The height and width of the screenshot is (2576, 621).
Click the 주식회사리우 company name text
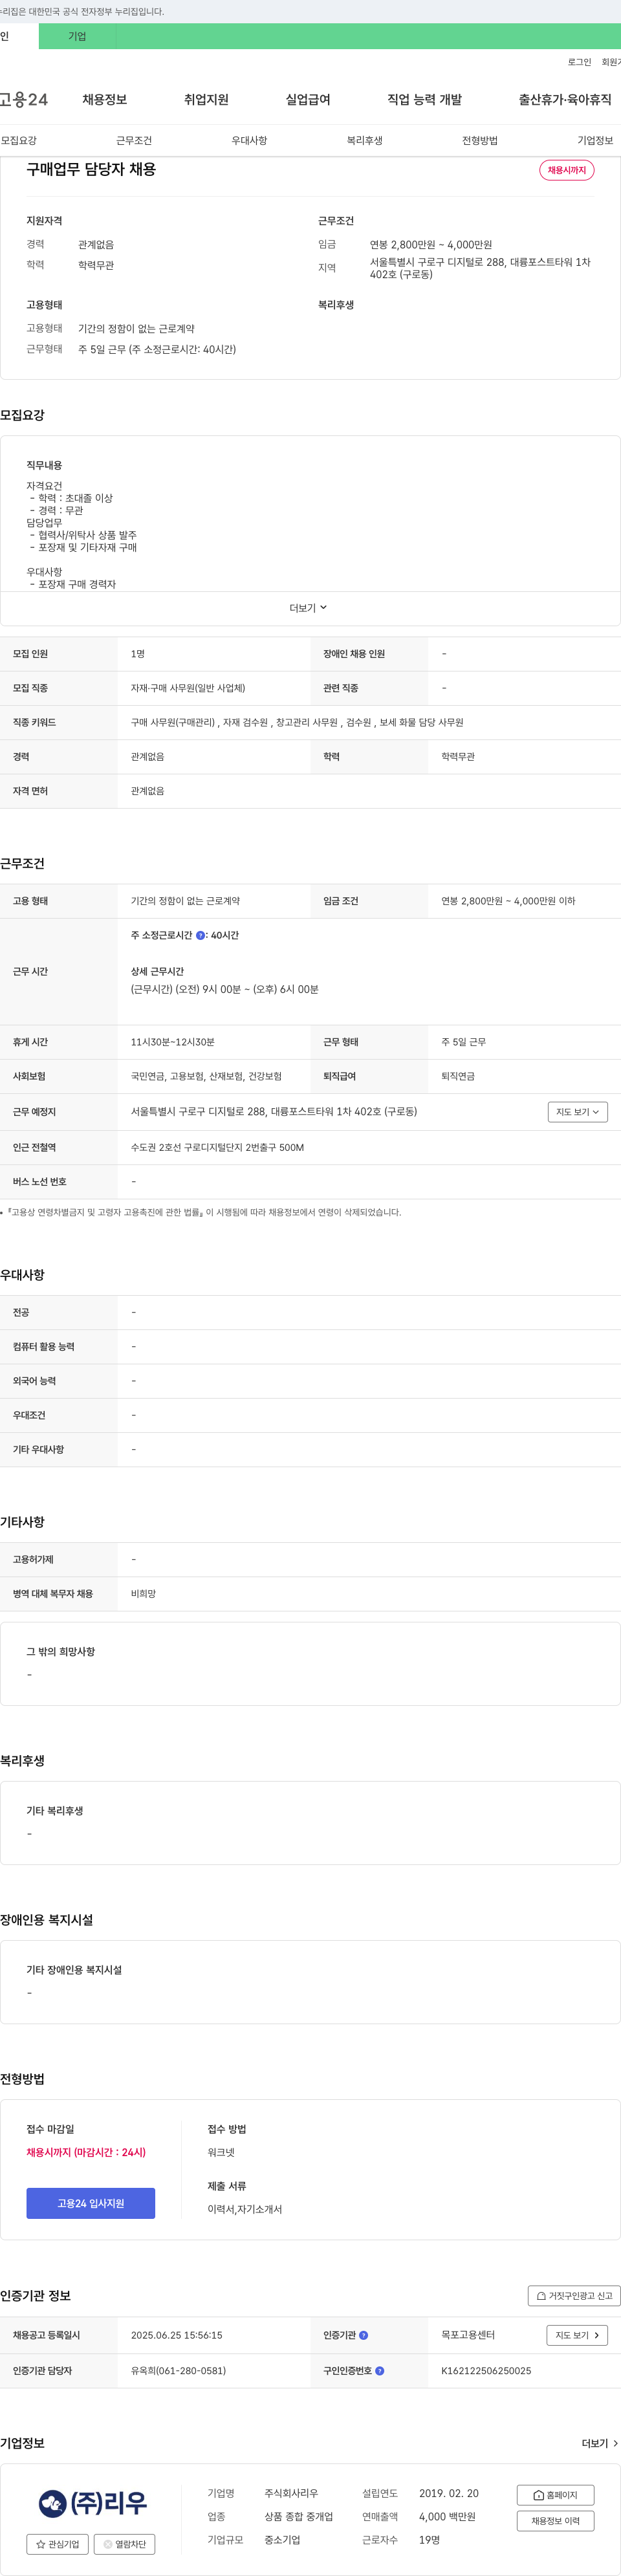291,2493
